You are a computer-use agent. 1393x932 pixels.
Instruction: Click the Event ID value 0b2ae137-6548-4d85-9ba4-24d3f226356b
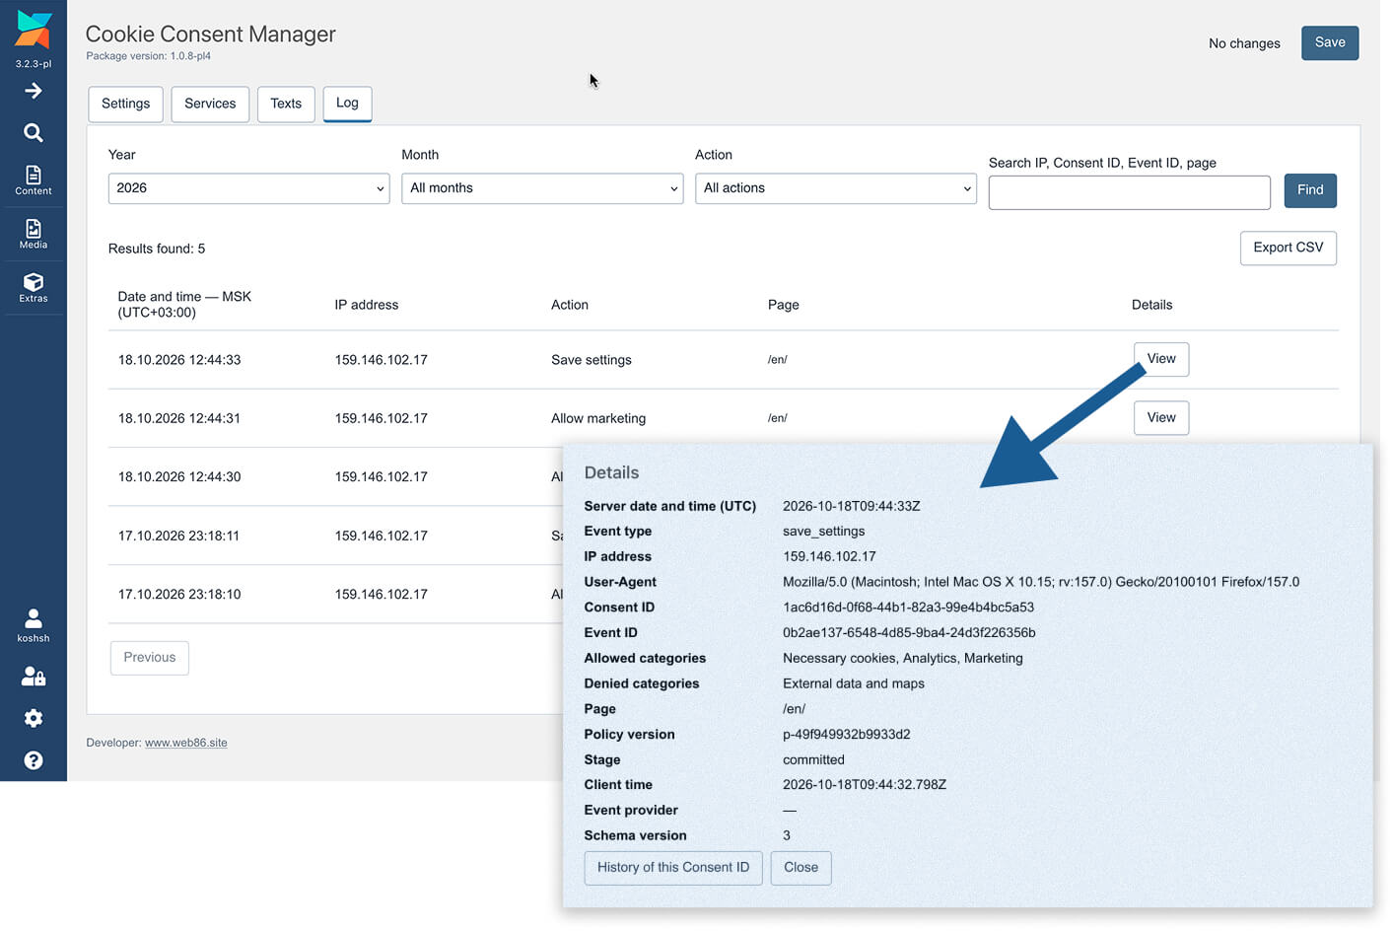[909, 633]
